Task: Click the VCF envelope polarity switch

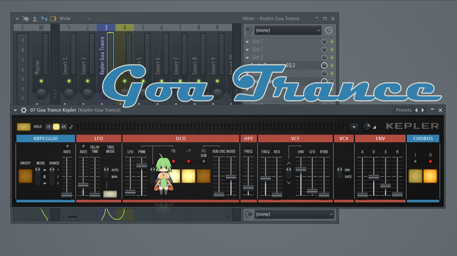Action: pyautogui.click(x=288, y=173)
